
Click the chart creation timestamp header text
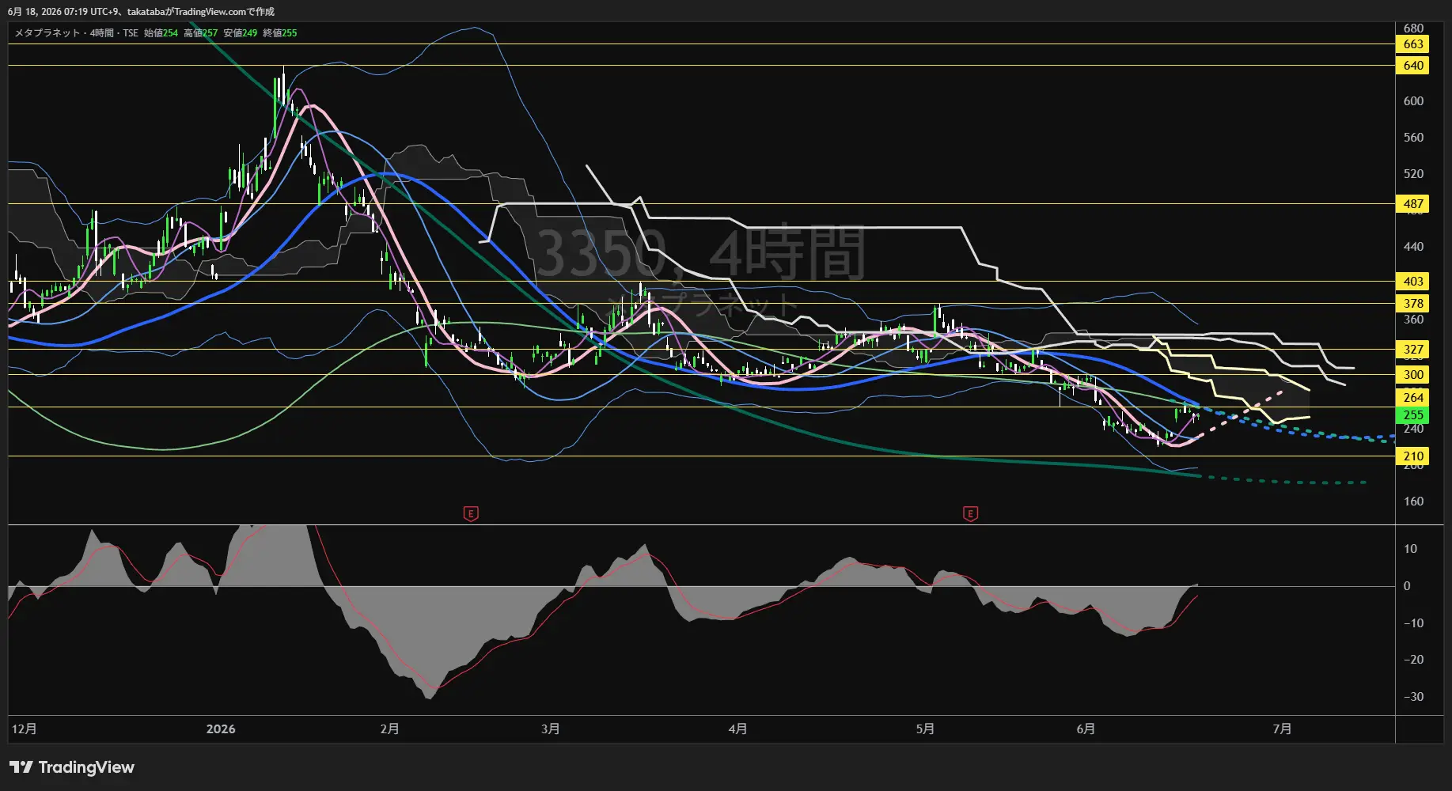[141, 12]
